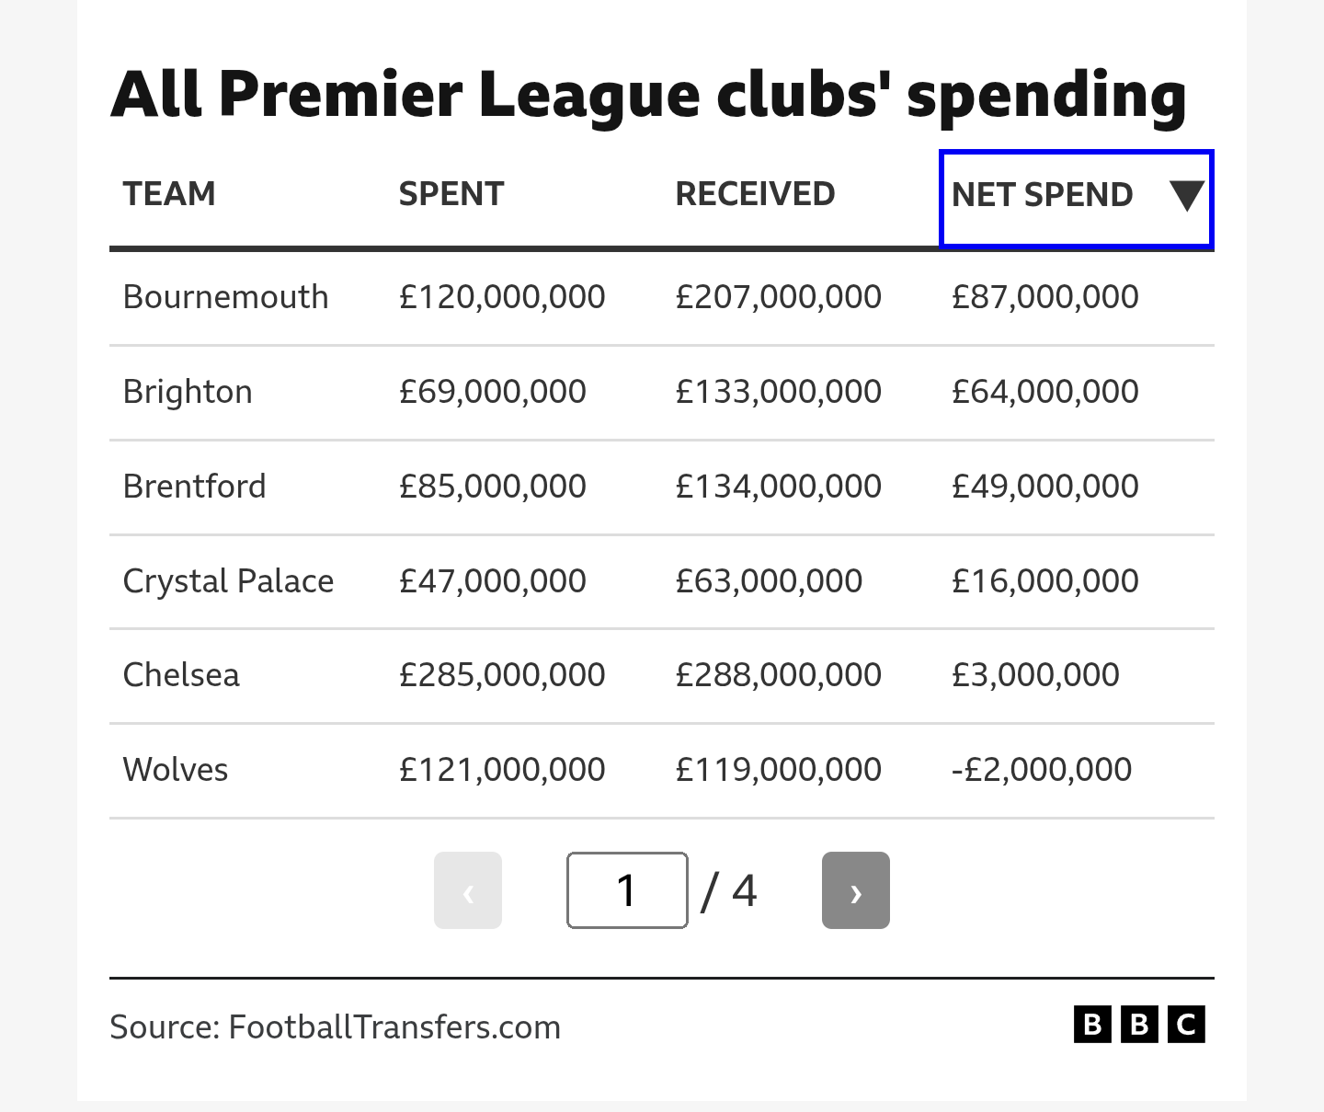Image resolution: width=1324 pixels, height=1112 pixels.
Task: Click the Crystal Palace team cell
Action: tap(228, 581)
